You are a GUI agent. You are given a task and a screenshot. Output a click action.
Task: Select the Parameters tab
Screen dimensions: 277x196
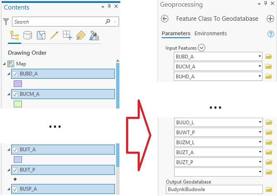coord(176,34)
